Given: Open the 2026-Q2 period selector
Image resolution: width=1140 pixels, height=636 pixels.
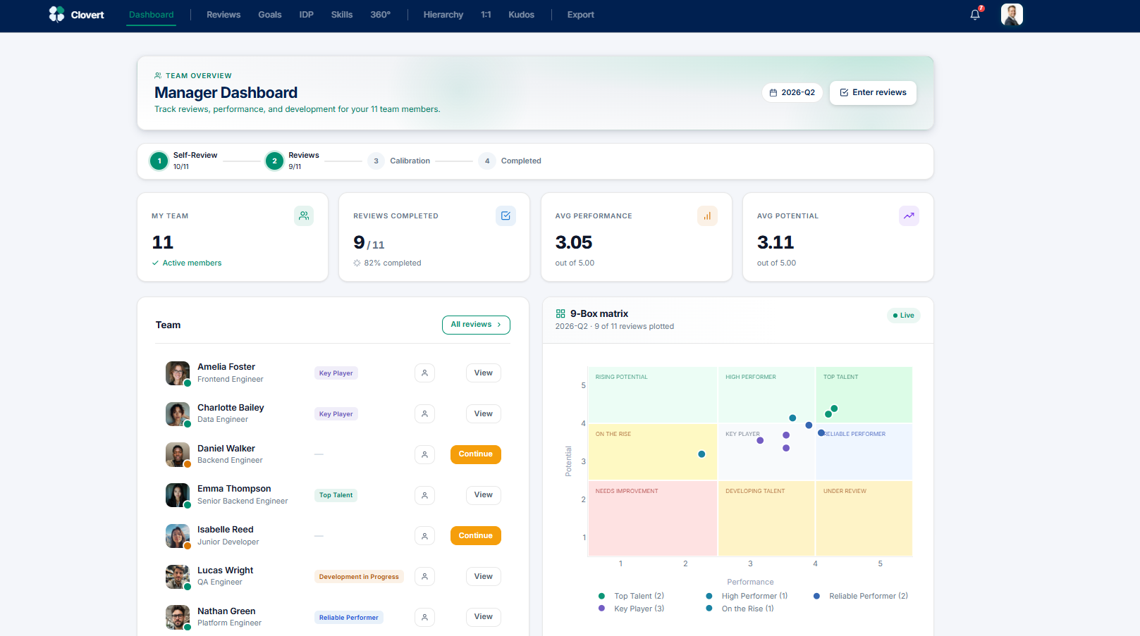Looking at the screenshot, I should (x=792, y=92).
